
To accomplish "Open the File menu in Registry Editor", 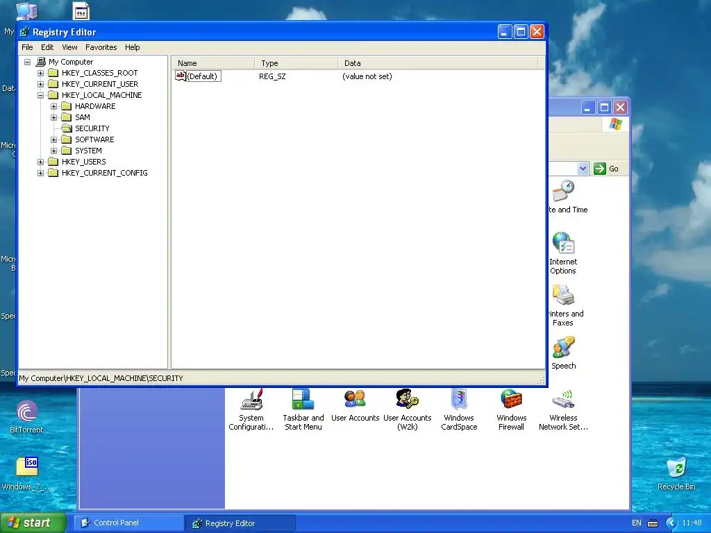I will (27, 47).
